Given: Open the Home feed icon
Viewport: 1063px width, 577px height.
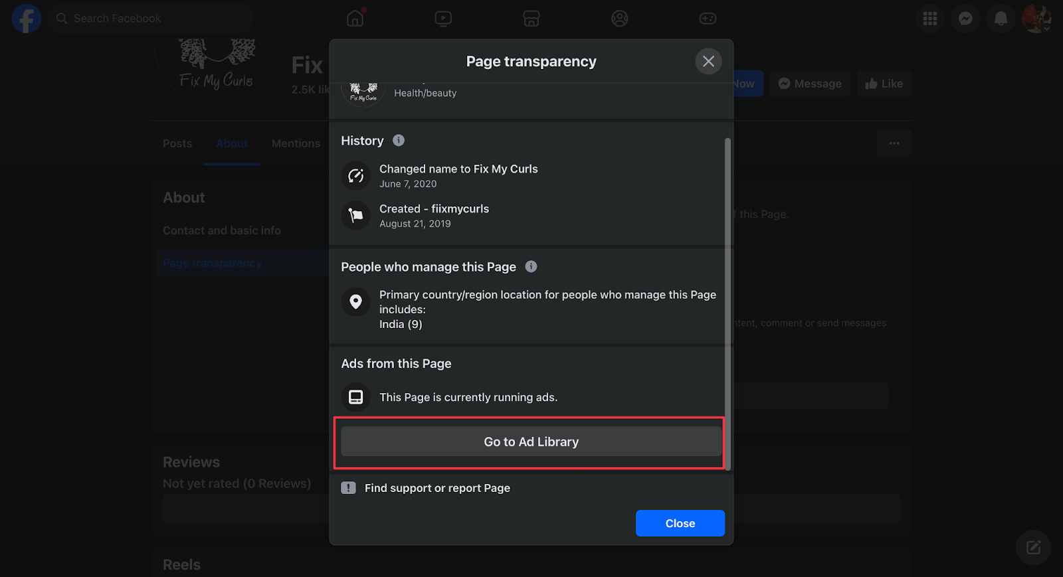Looking at the screenshot, I should 355,19.
